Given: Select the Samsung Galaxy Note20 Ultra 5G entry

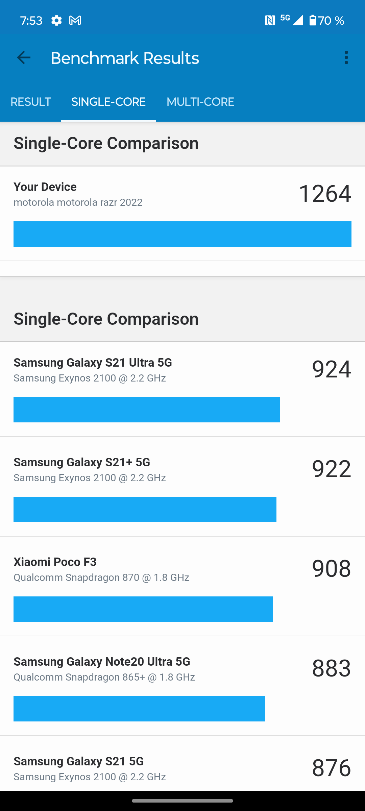Looking at the screenshot, I should 102,662.
